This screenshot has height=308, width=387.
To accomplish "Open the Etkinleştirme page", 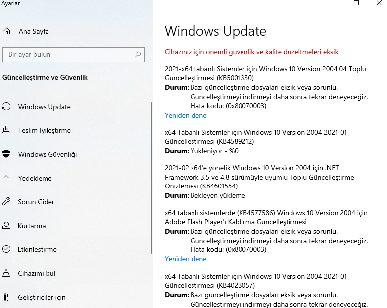I will 37,249.
